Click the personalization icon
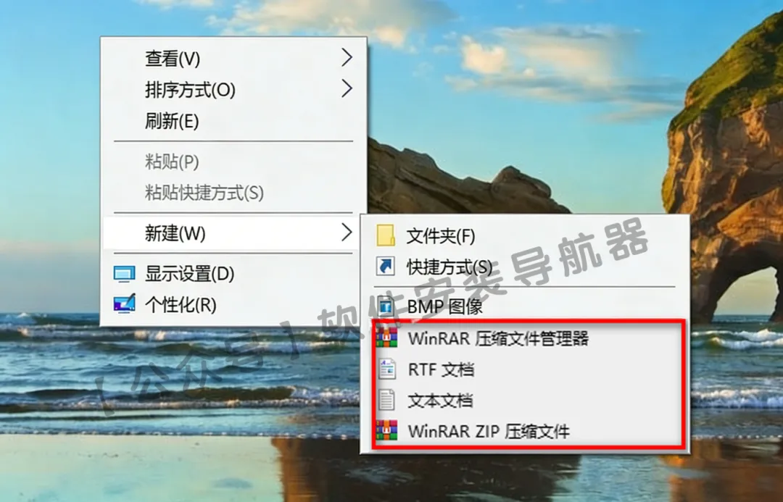Image resolution: width=783 pixels, height=502 pixels. point(124,304)
